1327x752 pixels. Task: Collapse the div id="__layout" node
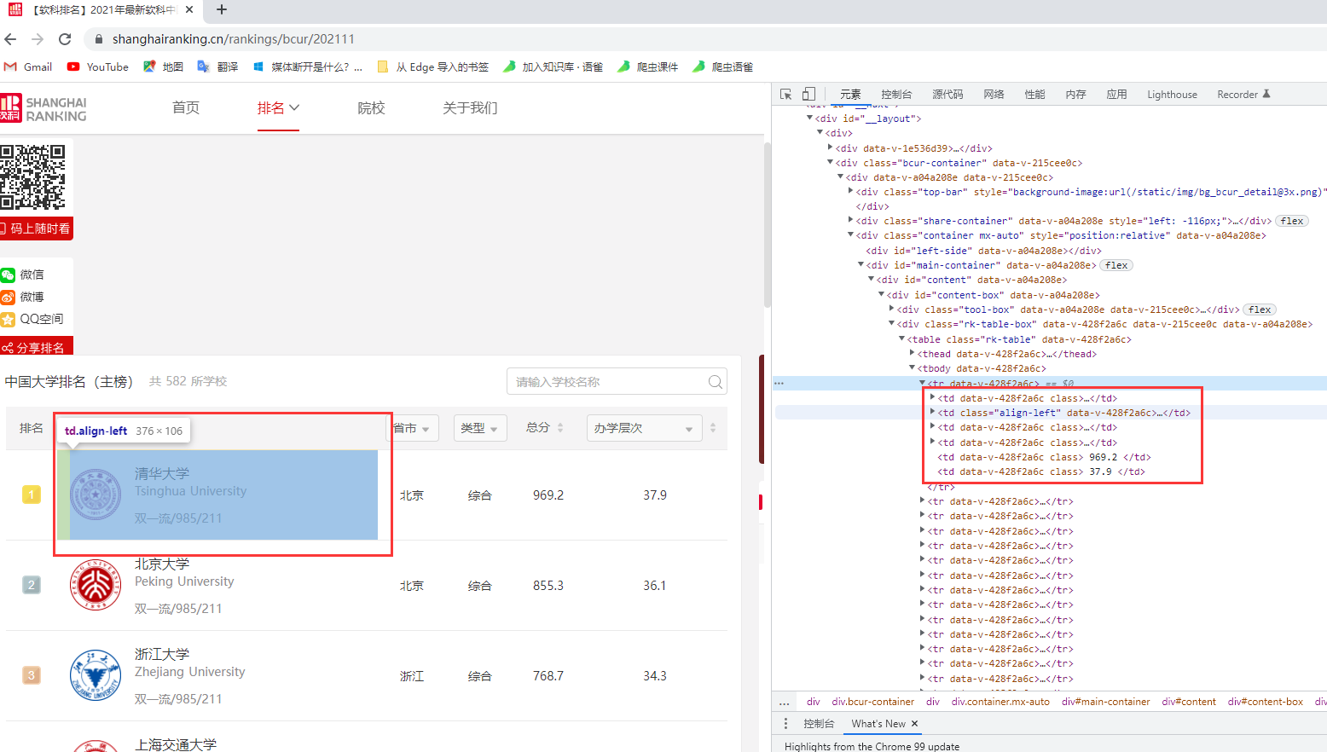[810, 118]
